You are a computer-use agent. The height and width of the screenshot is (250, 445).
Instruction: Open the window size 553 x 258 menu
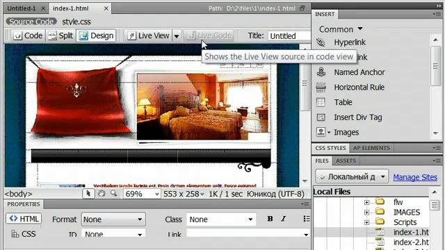point(184,194)
